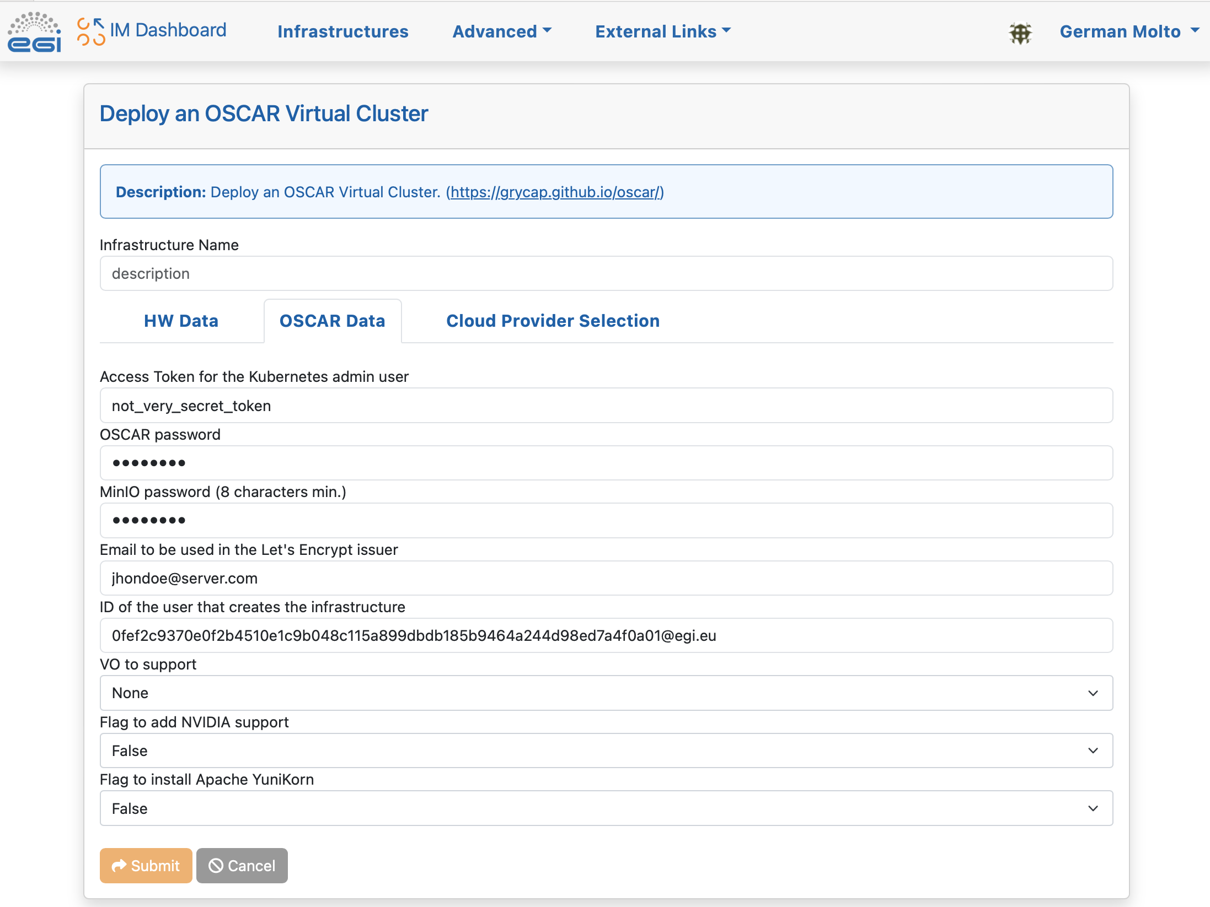Click the Infrastructure Name field
Screen dimensions: 1210x907
606,273
